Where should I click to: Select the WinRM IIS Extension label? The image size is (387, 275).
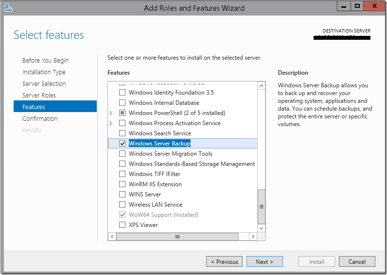coord(155,184)
